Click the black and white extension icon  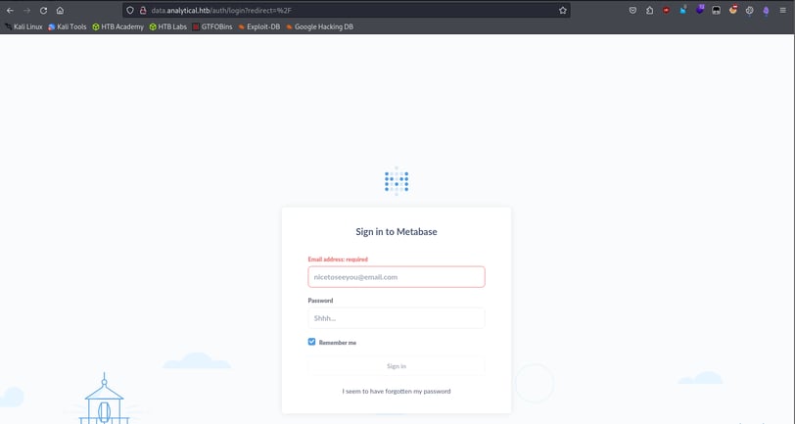(716, 10)
